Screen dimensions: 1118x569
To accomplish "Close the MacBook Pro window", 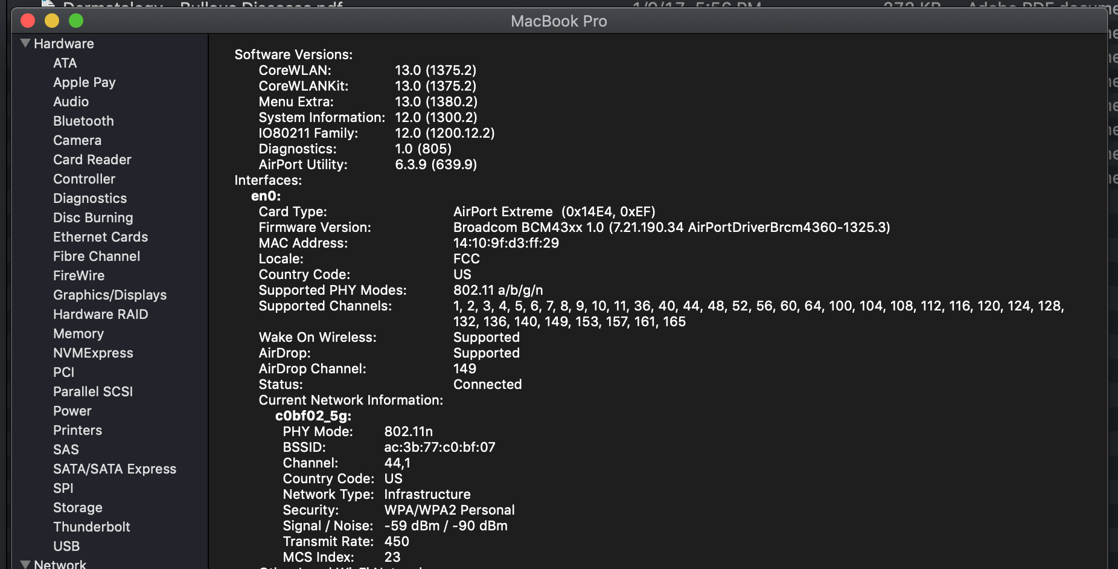I will (28, 21).
